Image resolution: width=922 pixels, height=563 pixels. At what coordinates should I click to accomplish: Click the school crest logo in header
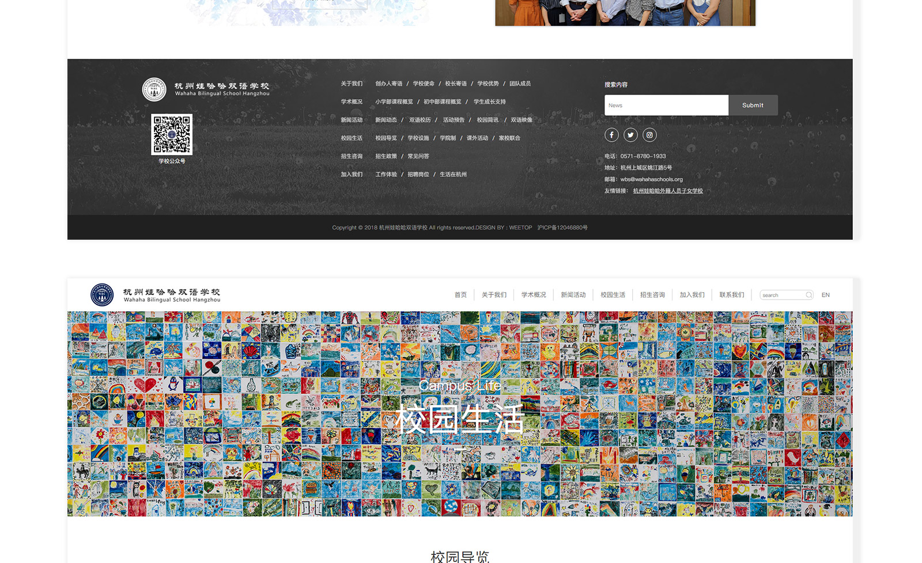(x=102, y=295)
